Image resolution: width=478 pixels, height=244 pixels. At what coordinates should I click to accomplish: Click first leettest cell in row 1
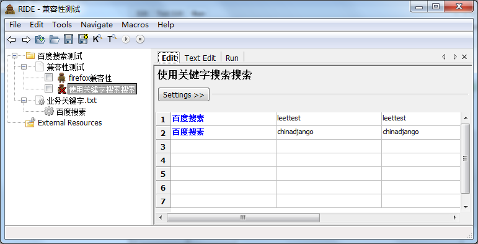(329, 119)
